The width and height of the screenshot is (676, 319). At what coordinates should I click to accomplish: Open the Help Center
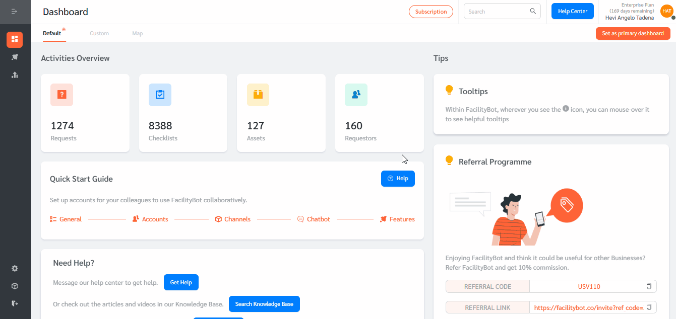pos(573,11)
